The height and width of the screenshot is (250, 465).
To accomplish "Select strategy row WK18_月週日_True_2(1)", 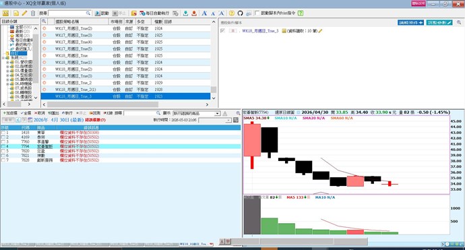I will pos(126,90).
